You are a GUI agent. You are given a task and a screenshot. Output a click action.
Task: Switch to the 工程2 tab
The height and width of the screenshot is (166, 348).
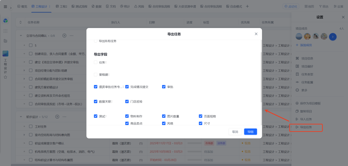(x=61, y=6)
